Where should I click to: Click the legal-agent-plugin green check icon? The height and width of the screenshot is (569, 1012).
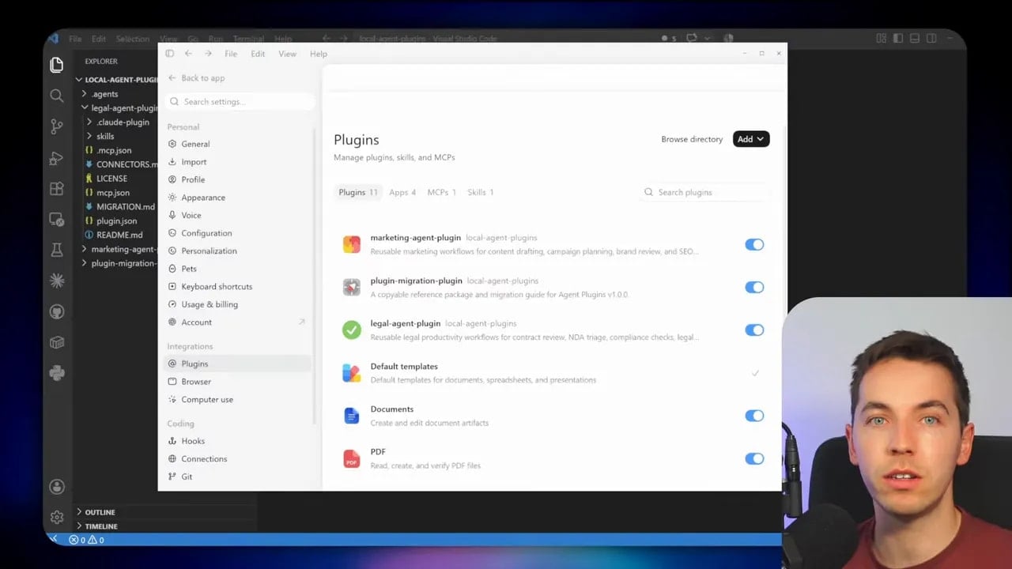pyautogui.click(x=352, y=330)
